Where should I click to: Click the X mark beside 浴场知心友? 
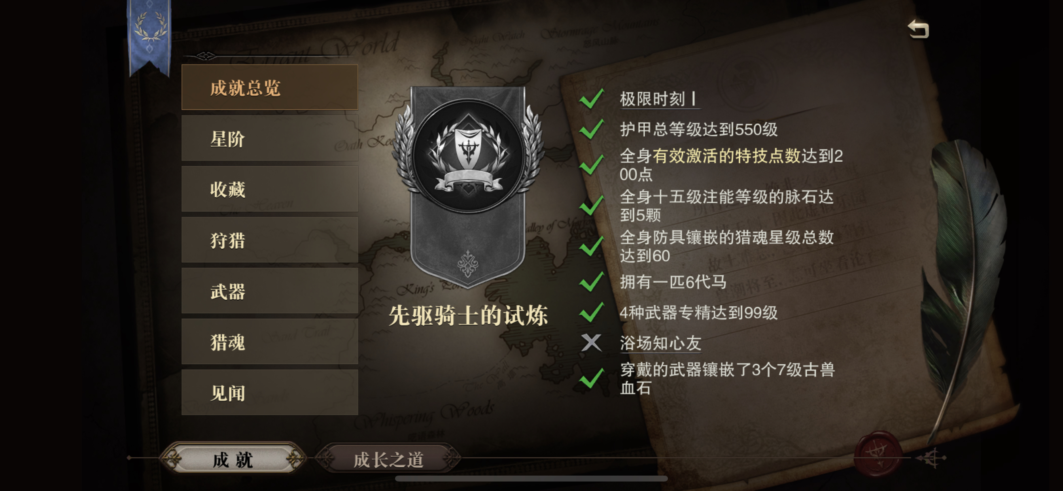591,343
